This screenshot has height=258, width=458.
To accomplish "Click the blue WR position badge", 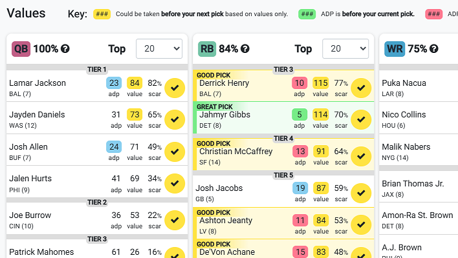I will tap(394, 48).
